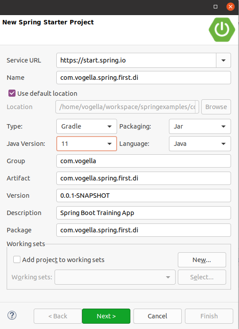
Task: Click the Cancel button
Action: 157,316
